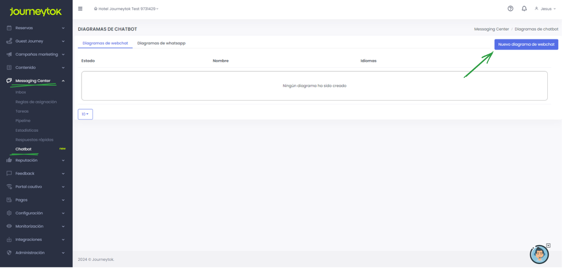
Task: Click Nuevo diagrama de webchat button
Action: [x=526, y=44]
